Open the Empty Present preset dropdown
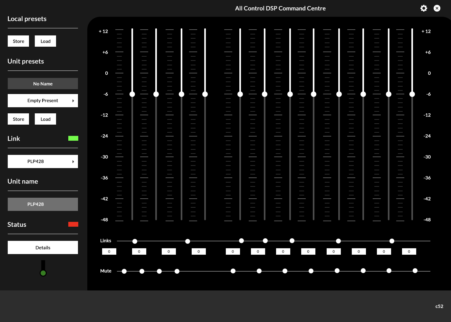Viewport: 451px width, 322px height. coord(43,101)
